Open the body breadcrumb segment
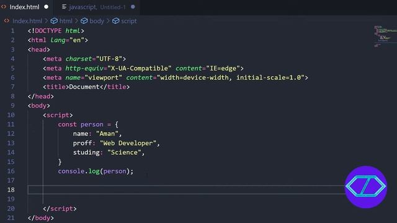The width and height of the screenshot is (397, 223). tap(97, 21)
